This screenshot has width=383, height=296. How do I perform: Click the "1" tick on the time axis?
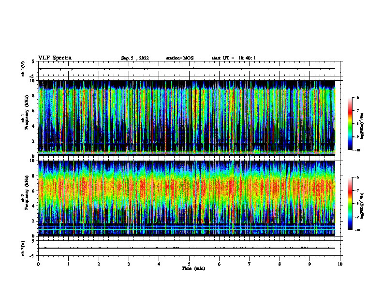pos(68,264)
